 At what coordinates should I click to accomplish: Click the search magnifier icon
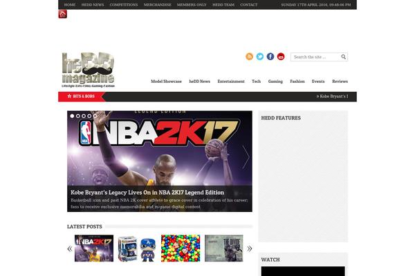[344, 57]
